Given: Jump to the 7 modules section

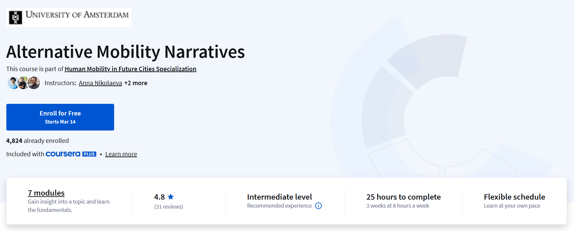Looking at the screenshot, I should point(46,193).
